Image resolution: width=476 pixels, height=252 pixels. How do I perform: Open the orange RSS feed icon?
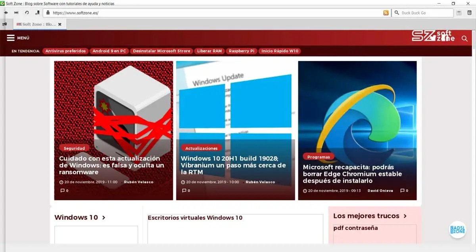click(x=386, y=13)
